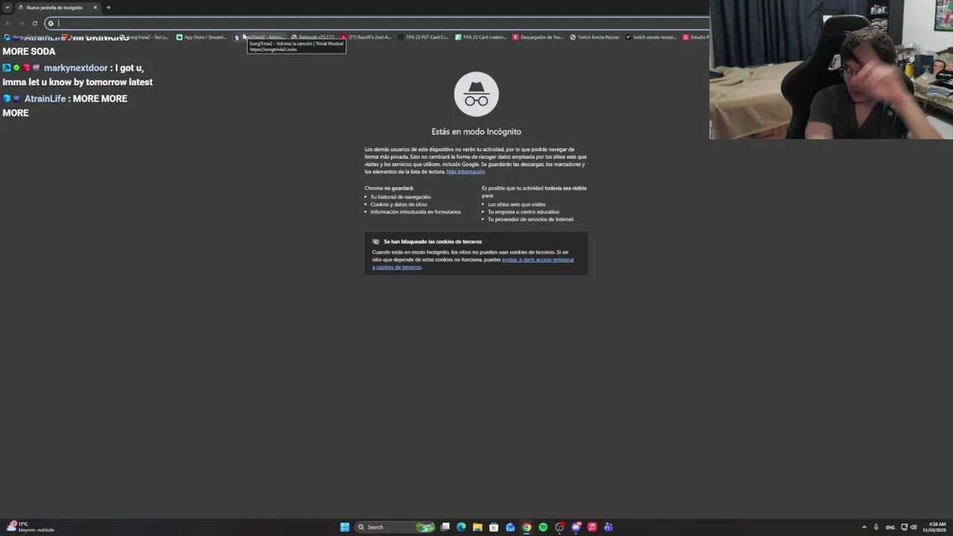Click the Tu proveedor de servicios de Internet bullet
This screenshot has height=536, width=953.
pos(531,219)
